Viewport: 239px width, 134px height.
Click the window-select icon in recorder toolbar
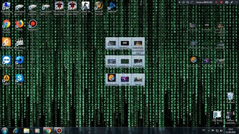184,2
